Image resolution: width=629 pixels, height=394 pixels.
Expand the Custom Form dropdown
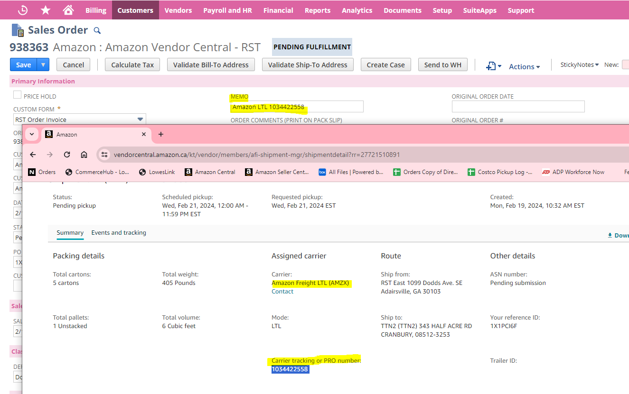pyautogui.click(x=140, y=119)
